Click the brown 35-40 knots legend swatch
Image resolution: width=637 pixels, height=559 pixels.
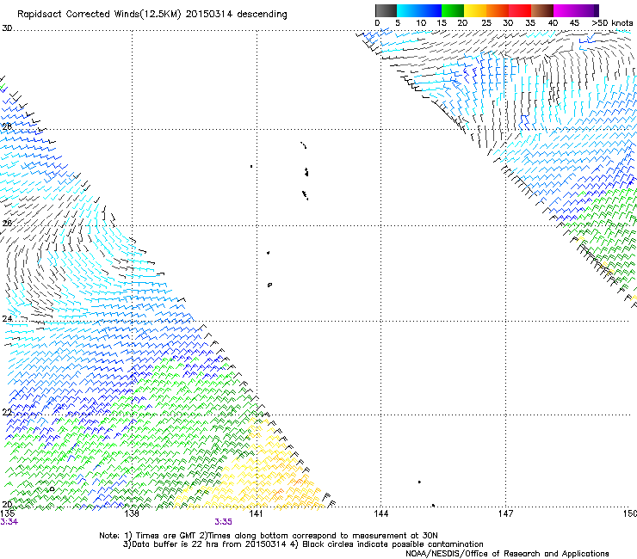coord(542,10)
